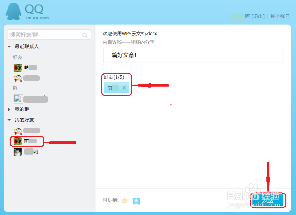The image size is (296, 215).
Task: Edit the message field 一篇好文章!
Action: pos(193,55)
